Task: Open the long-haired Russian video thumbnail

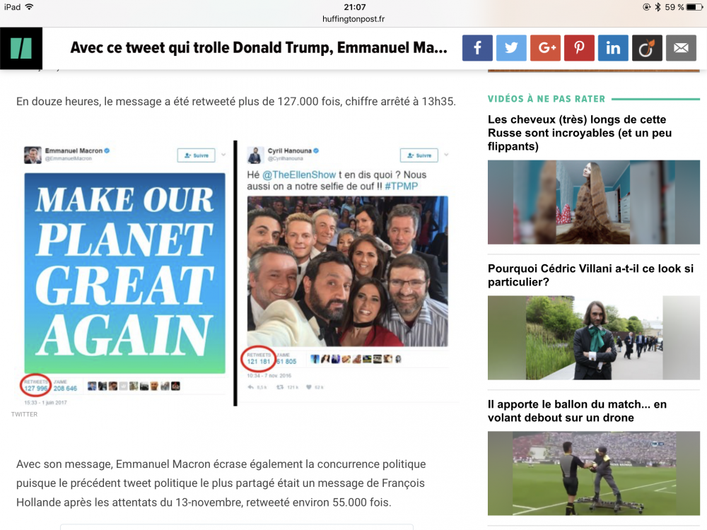Action: [594, 202]
